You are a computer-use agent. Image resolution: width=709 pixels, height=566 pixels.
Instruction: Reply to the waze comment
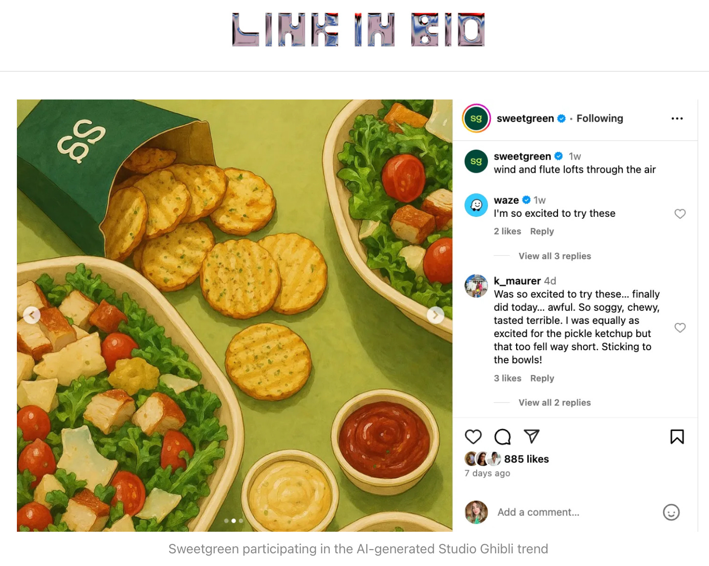[x=542, y=231]
